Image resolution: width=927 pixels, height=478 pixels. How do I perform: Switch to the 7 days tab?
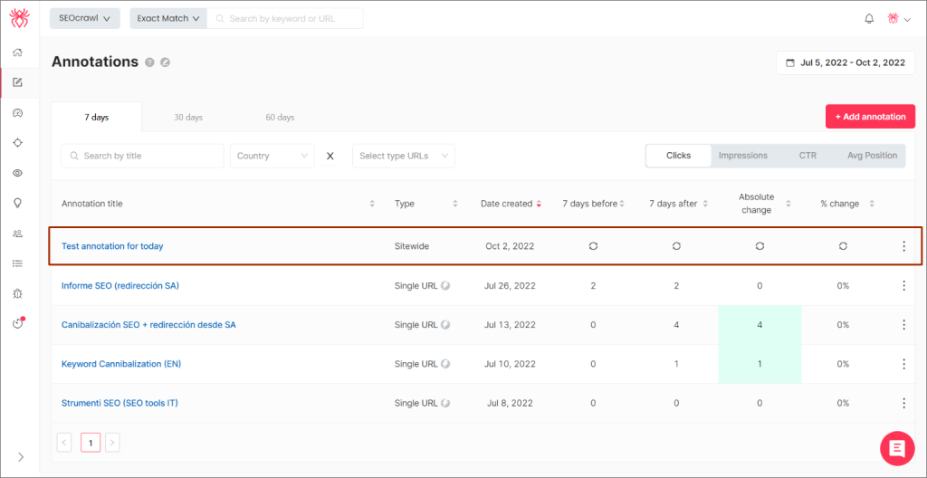(x=96, y=117)
